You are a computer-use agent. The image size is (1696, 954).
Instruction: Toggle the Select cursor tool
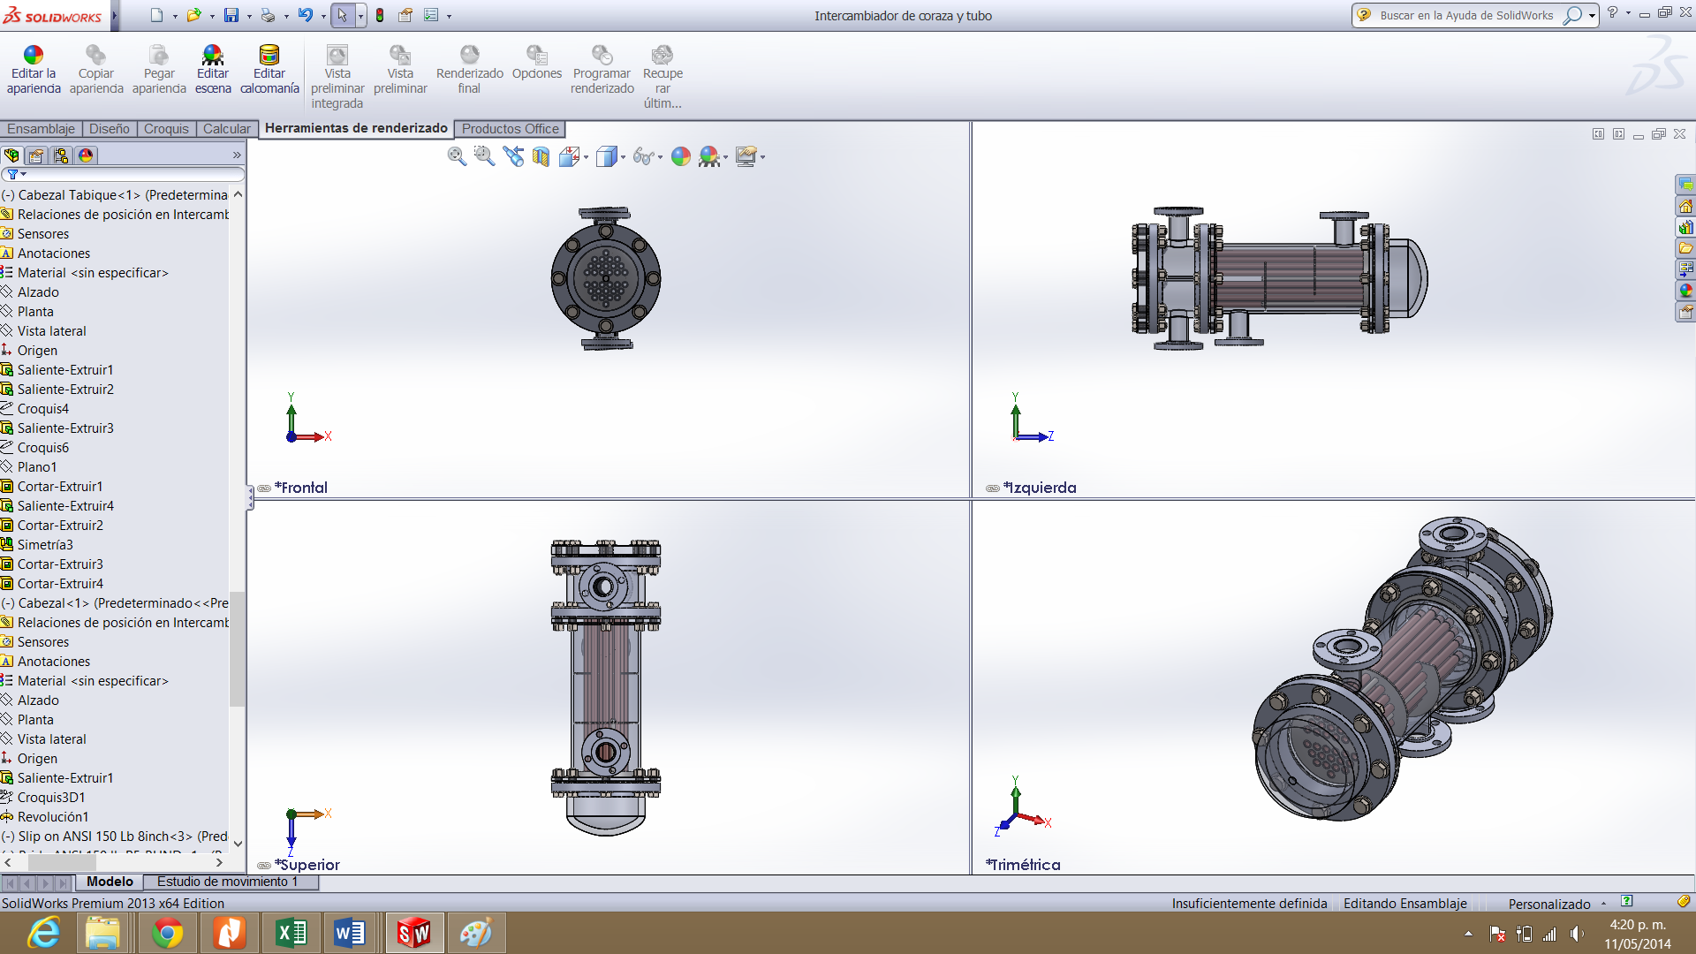[x=343, y=15]
